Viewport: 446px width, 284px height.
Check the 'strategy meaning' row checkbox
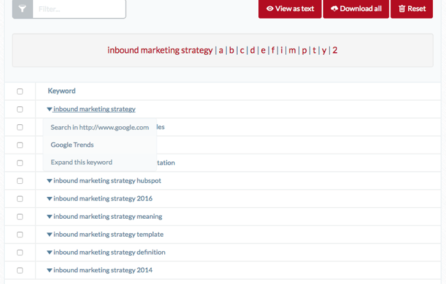click(x=20, y=217)
